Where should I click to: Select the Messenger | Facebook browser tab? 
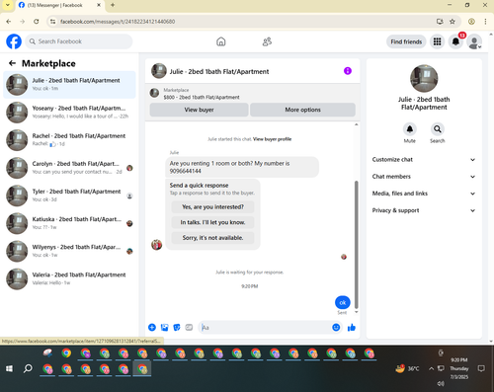click(59, 5)
